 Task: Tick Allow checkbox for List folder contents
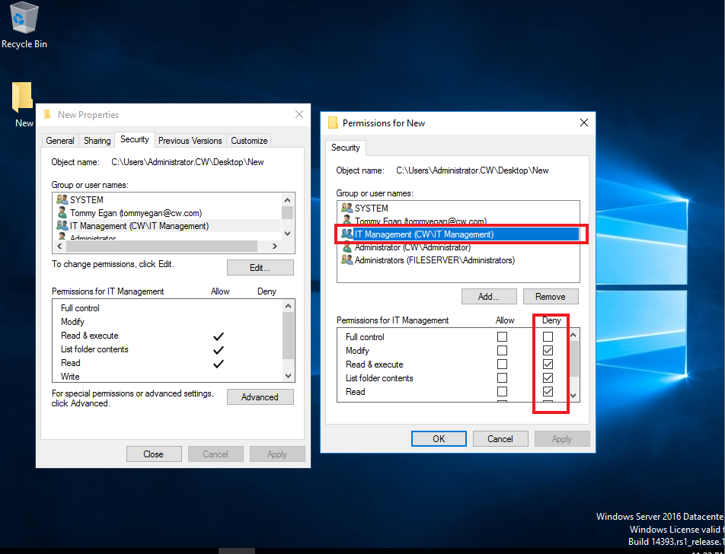pyautogui.click(x=502, y=378)
